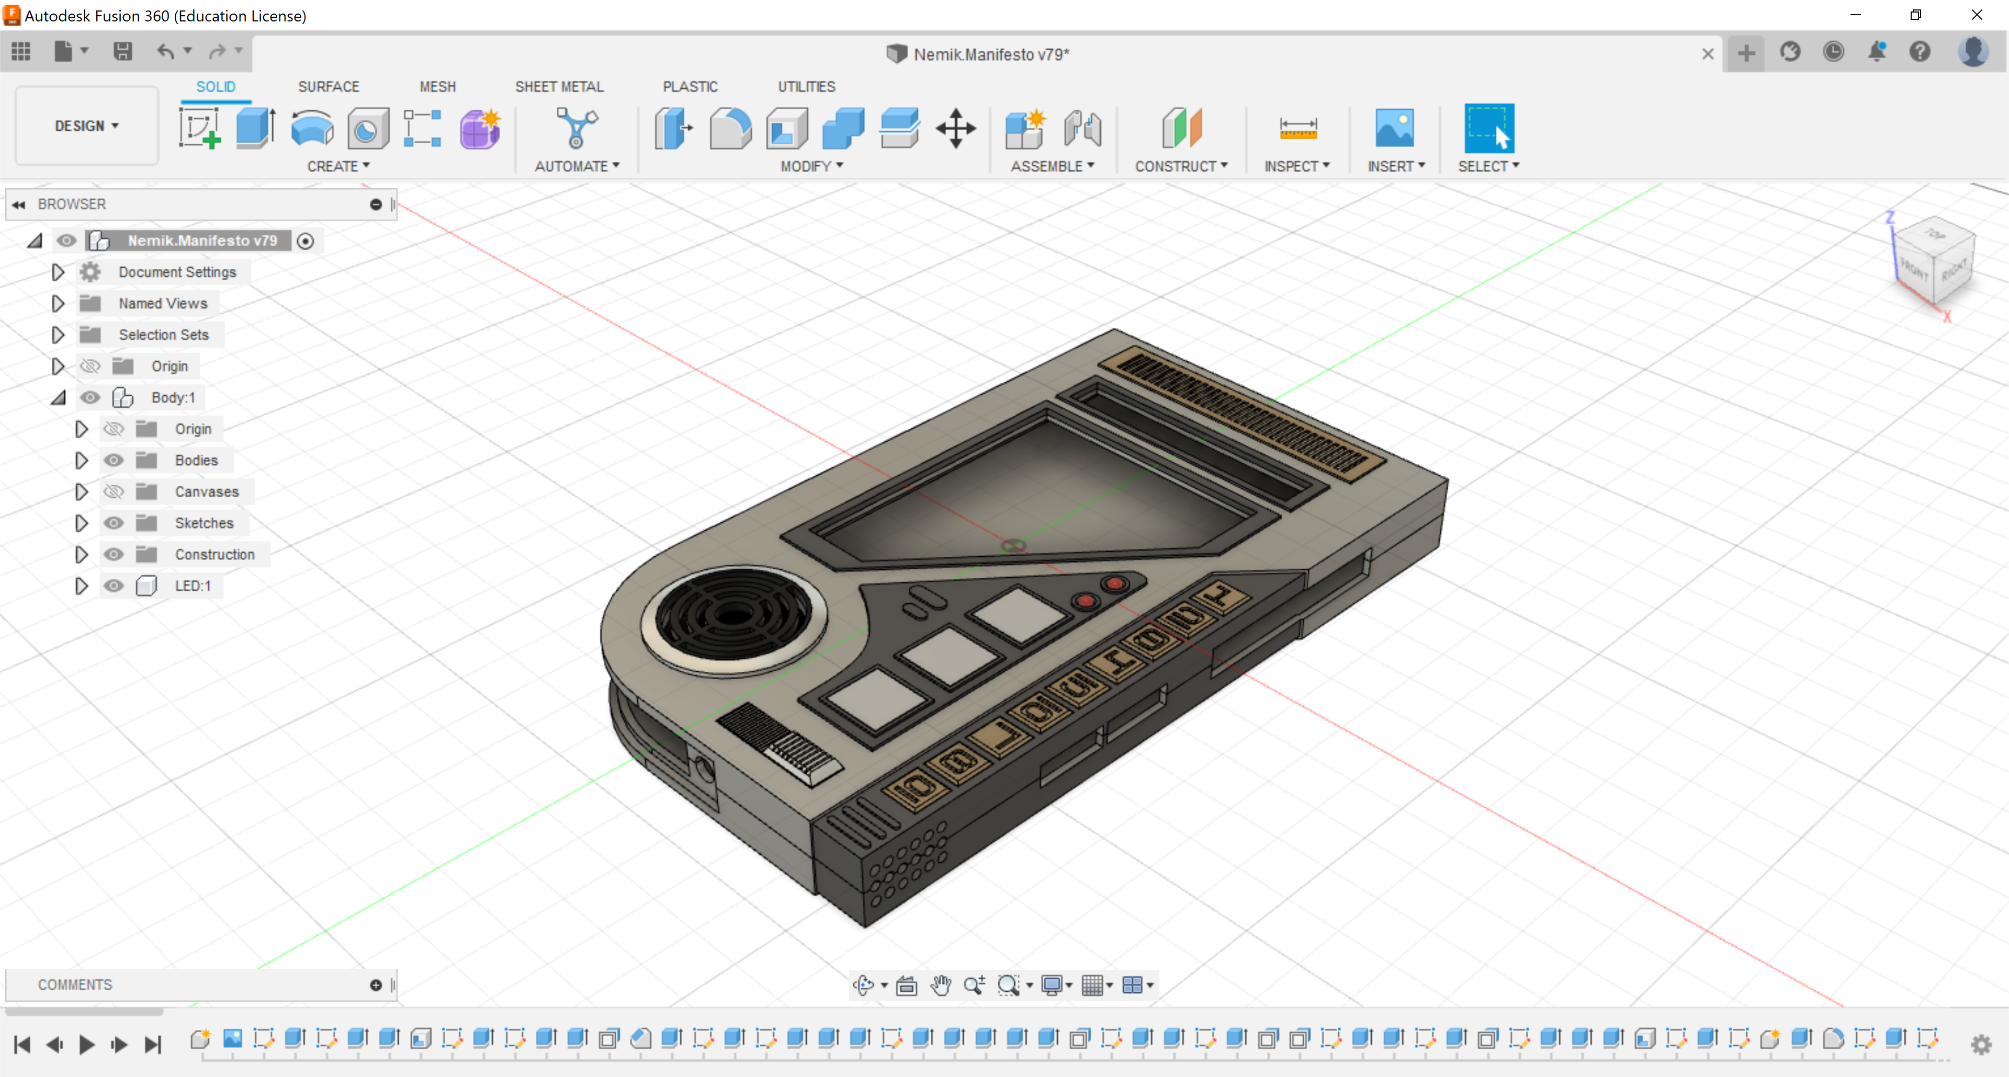Select the Press Pull tool icon
The height and width of the screenshot is (1077, 2009).
[x=674, y=128]
